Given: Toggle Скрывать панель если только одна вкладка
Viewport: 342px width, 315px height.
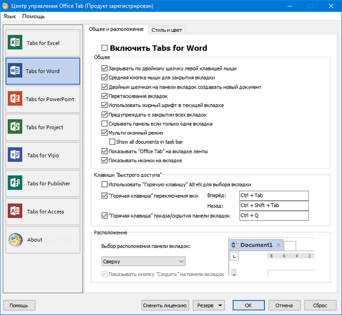Looking at the screenshot, I should pos(104,124).
